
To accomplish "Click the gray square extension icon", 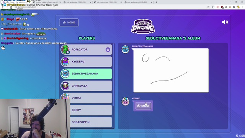I will click(x=226, y=7).
